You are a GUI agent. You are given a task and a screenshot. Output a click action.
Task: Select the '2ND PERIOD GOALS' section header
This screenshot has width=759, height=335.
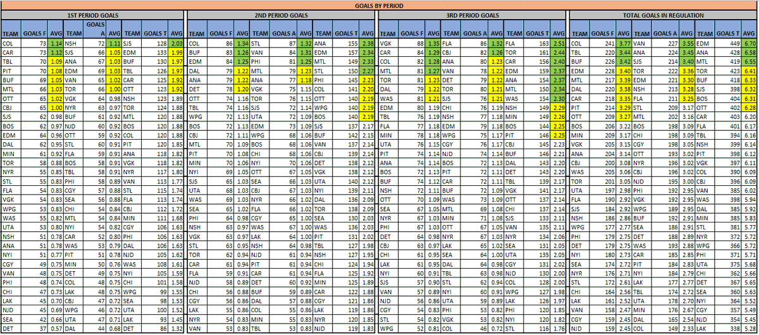[x=282, y=14]
